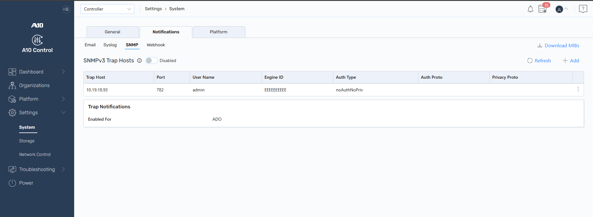This screenshot has width=593, height=217.
Task: Refresh the trap hosts table
Action: pos(539,61)
